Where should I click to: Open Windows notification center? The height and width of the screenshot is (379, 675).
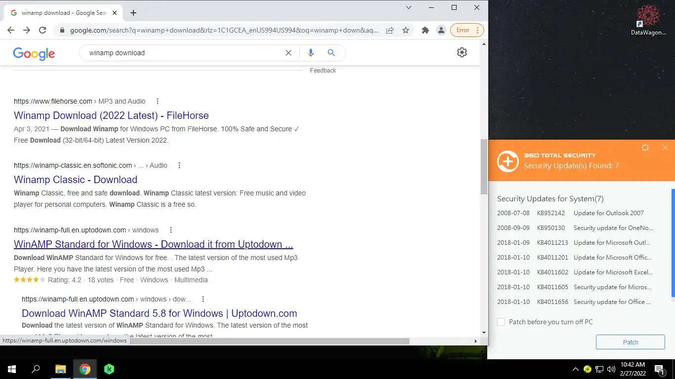coord(659,369)
